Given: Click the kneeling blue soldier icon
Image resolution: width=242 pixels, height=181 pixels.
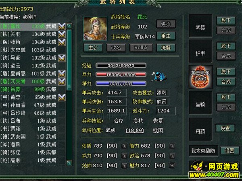Looking at the screenshot, I should point(159,76).
